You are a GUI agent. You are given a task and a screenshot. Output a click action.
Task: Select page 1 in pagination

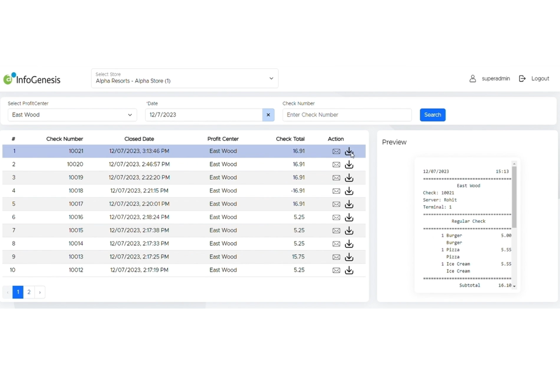coord(18,292)
